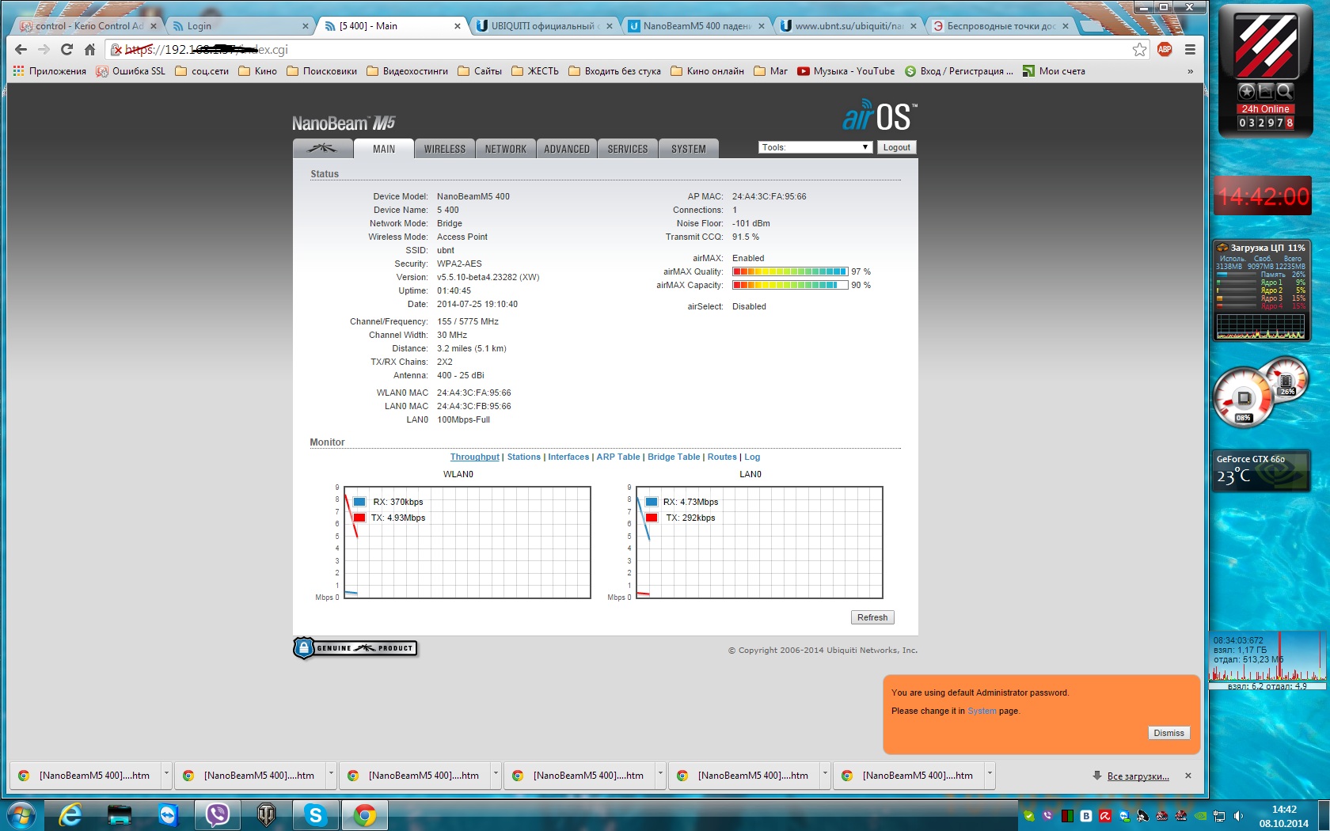1330x831 pixels.
Task: Open the browser home page
Action: click(x=89, y=49)
